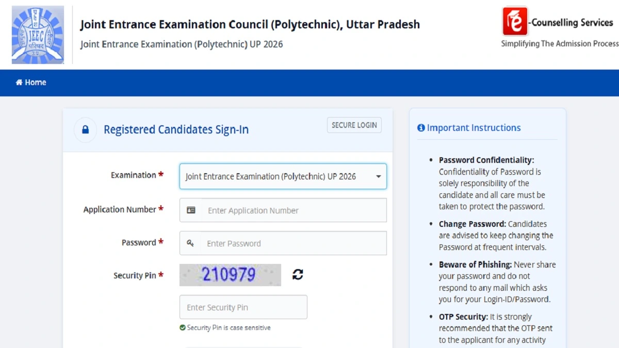Click the SECURE LOGIN button
This screenshot has height=348, width=619.
coord(354,125)
